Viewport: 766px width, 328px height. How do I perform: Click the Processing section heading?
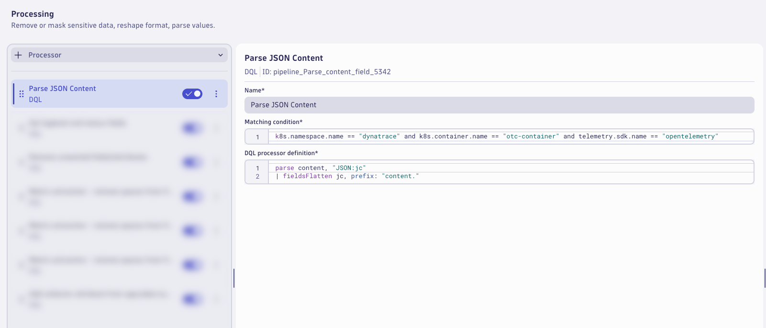tap(33, 14)
